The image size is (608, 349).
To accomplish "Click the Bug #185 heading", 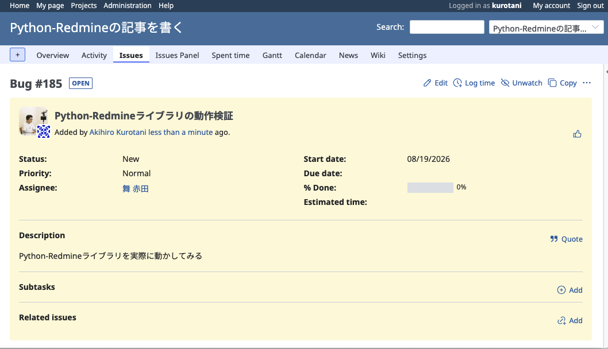I will tap(36, 84).
